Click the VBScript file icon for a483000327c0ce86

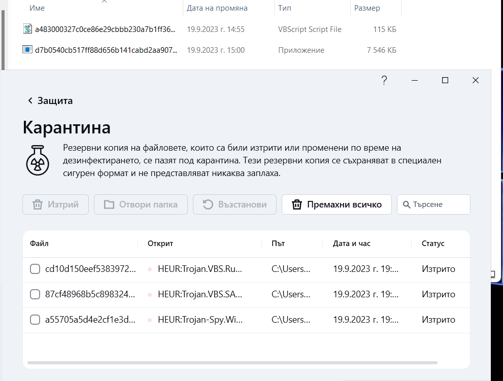27,29
